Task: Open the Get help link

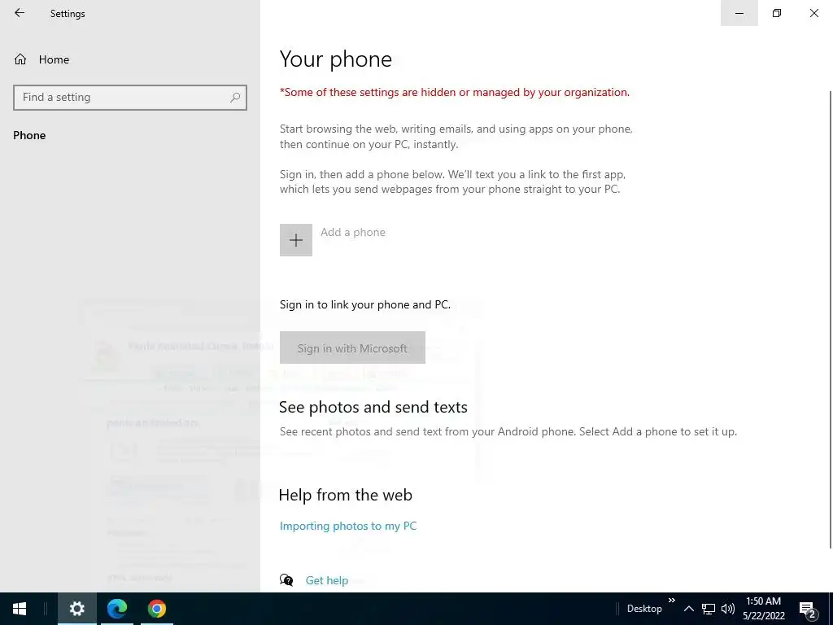Action: pos(327,580)
